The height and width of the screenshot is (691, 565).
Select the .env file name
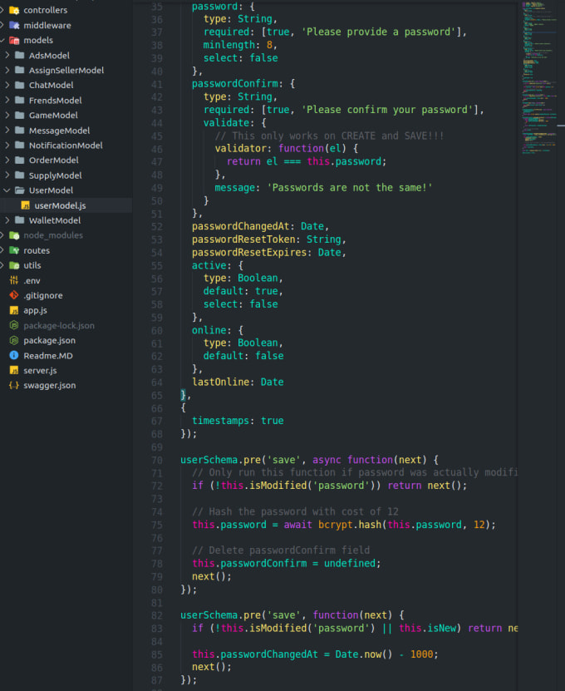(32, 281)
